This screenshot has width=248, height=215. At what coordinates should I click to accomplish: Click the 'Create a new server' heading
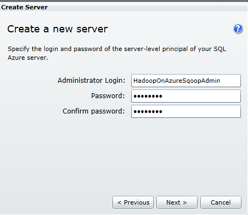(58, 29)
